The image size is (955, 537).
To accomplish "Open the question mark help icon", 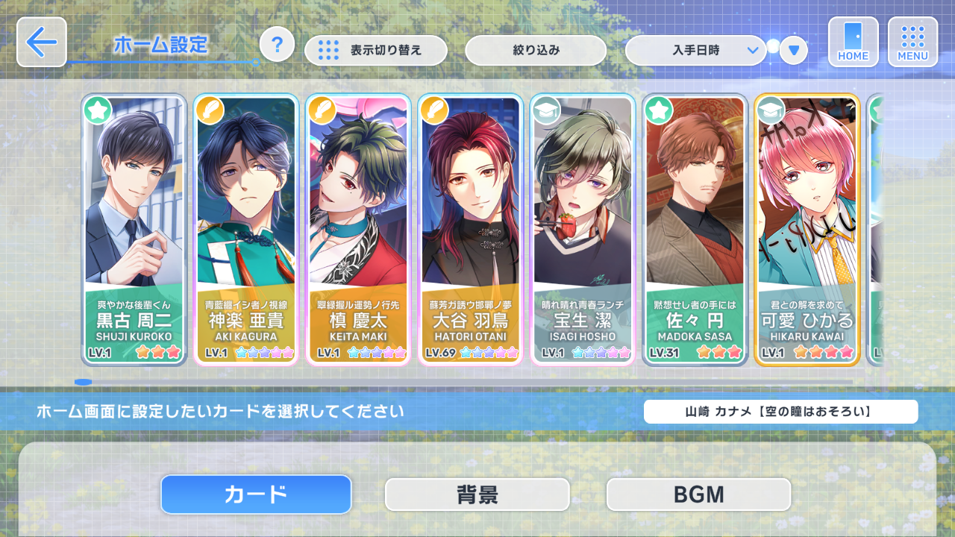I will [x=278, y=44].
